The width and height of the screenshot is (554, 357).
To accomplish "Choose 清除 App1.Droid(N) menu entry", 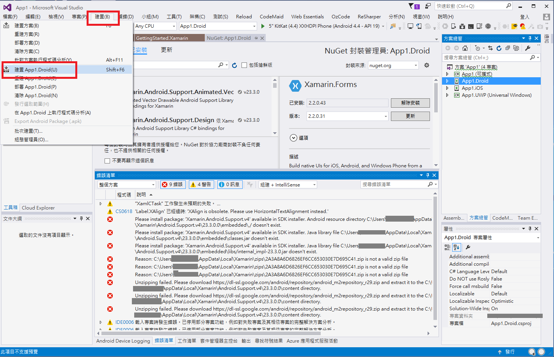I will click(x=66, y=95).
